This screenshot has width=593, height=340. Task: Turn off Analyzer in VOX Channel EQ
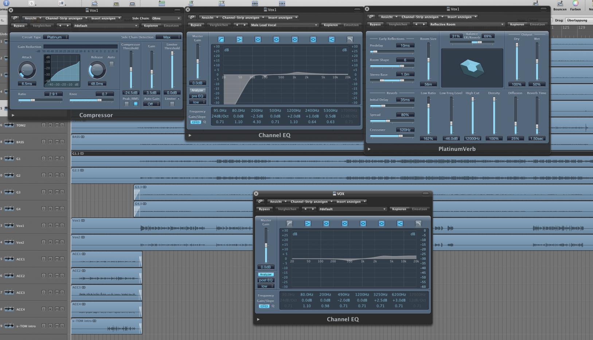coord(266,274)
